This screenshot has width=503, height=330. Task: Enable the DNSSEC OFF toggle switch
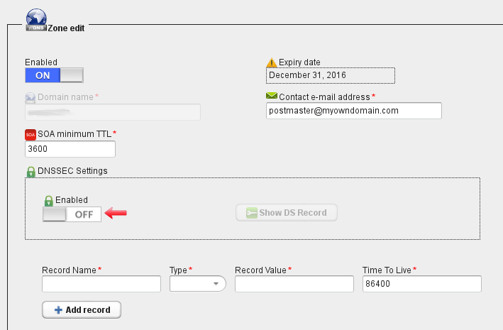(x=72, y=214)
